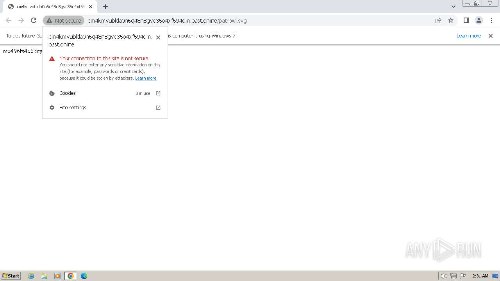Screen dimensions: 500x281
Task: Reload the current page
Action: 34,20
